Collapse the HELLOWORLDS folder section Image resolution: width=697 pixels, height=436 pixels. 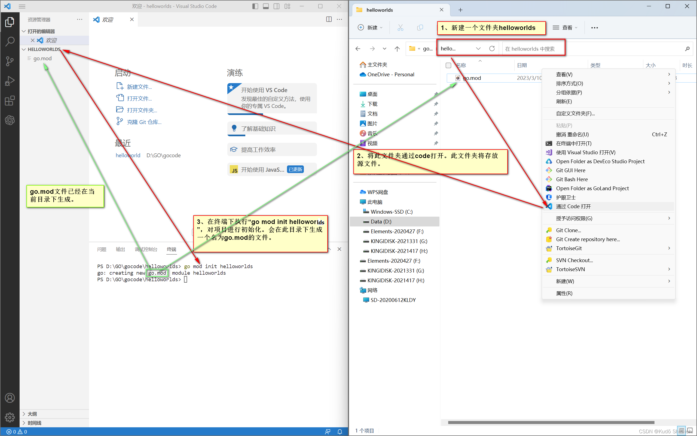(24, 49)
